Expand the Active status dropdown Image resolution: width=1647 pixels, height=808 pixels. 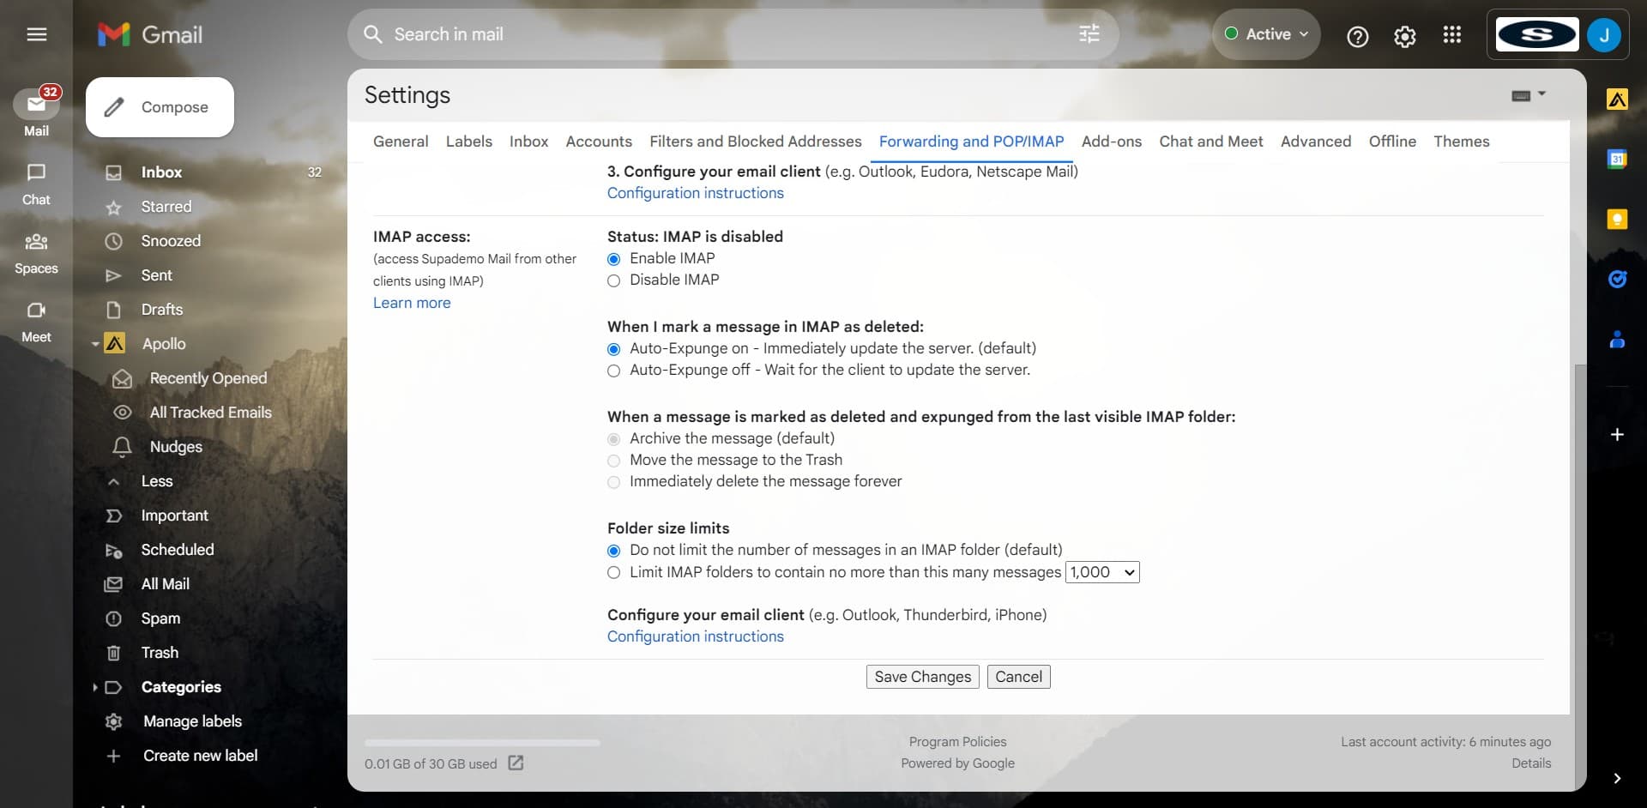[1267, 34]
